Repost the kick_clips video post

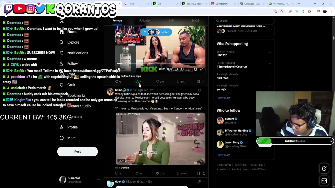pos(138,82)
